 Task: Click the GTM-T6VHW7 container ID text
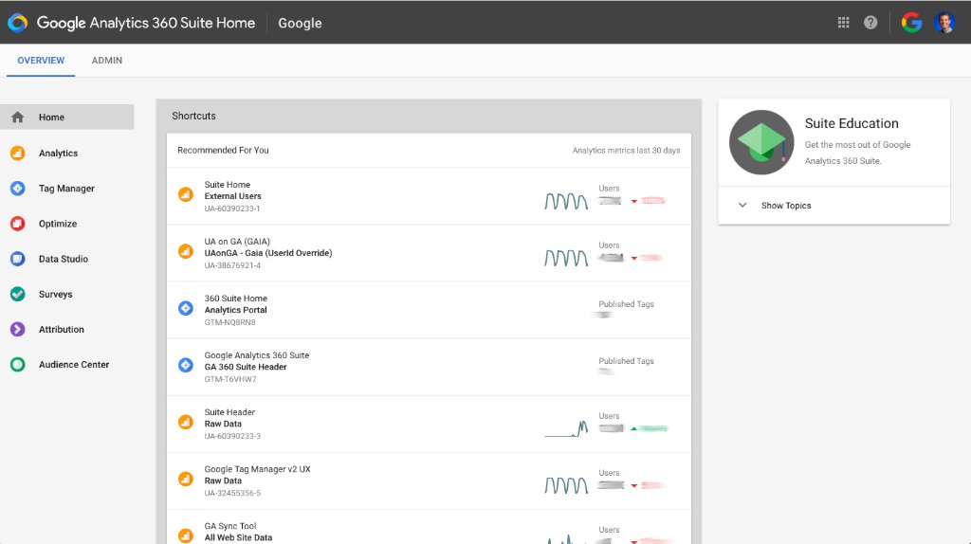click(230, 379)
